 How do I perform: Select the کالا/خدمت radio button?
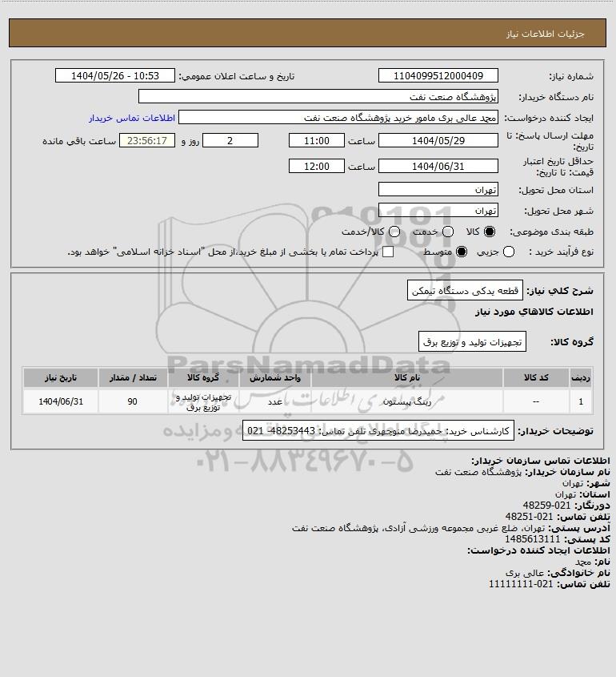tap(394, 232)
